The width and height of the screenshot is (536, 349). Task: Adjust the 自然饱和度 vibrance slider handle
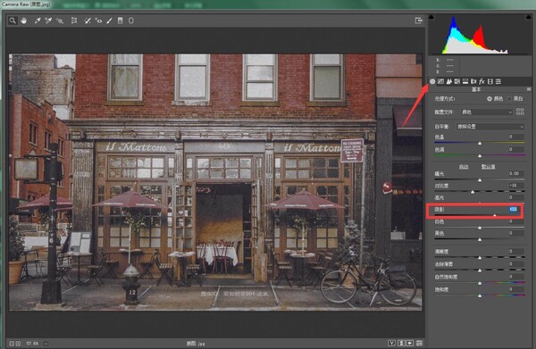(480, 283)
